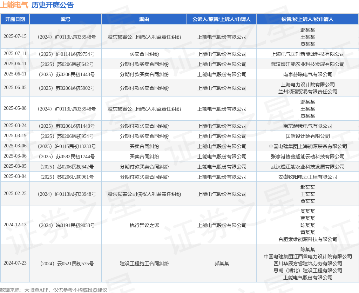359x293 pixels.
Task: Click the 公诉人/原告/上诉人/申请人 header
Action: tap(222, 19)
